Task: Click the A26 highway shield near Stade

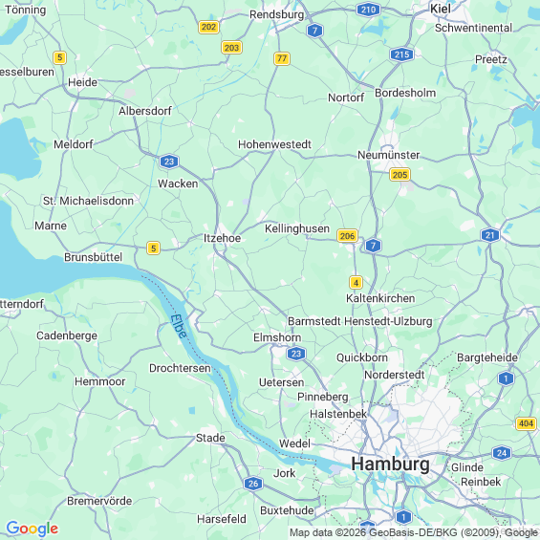Action: [x=252, y=484]
